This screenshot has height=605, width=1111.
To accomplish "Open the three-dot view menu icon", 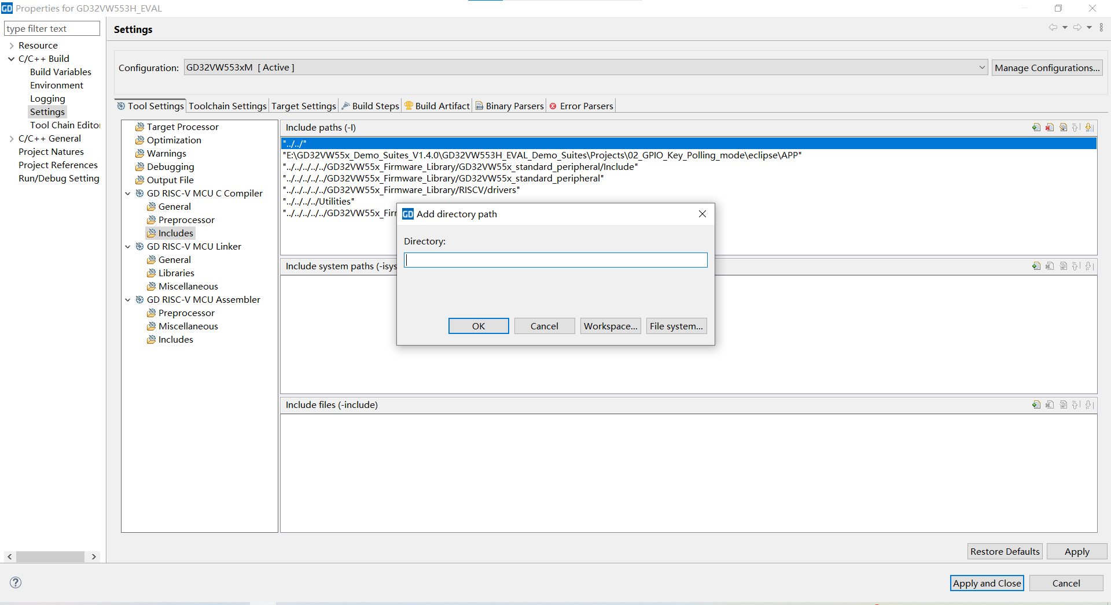I will pyautogui.click(x=1101, y=28).
